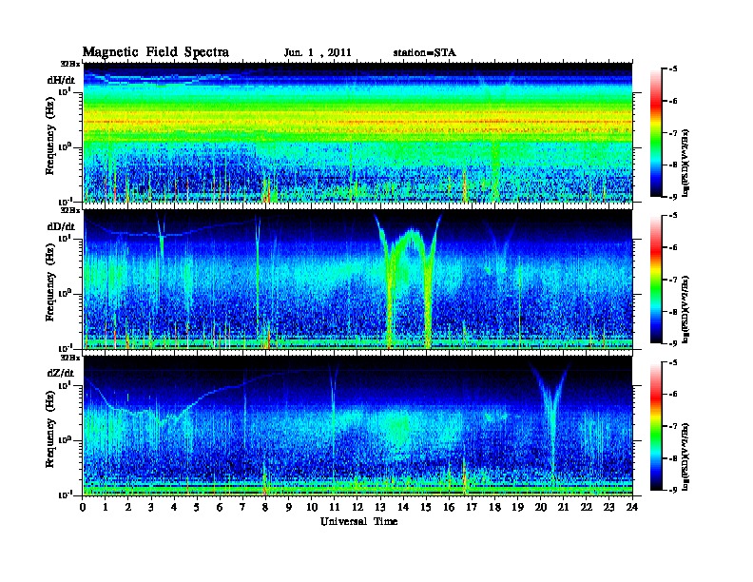Click the '8' hour tick label
Image resolution: width=753 pixels, height=582 pixels.
coord(265,507)
